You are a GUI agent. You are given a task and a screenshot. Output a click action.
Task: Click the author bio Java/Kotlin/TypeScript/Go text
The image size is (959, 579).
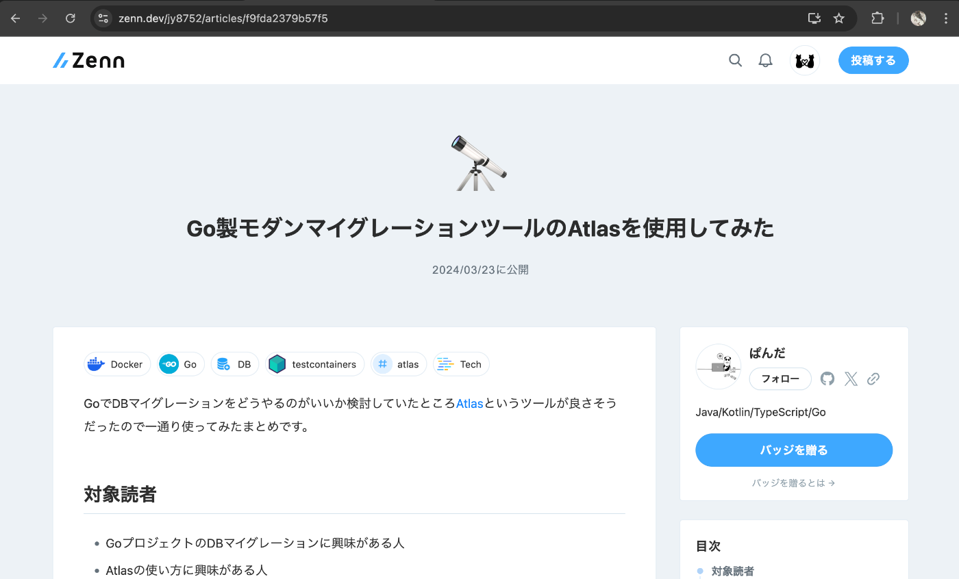tap(760, 412)
